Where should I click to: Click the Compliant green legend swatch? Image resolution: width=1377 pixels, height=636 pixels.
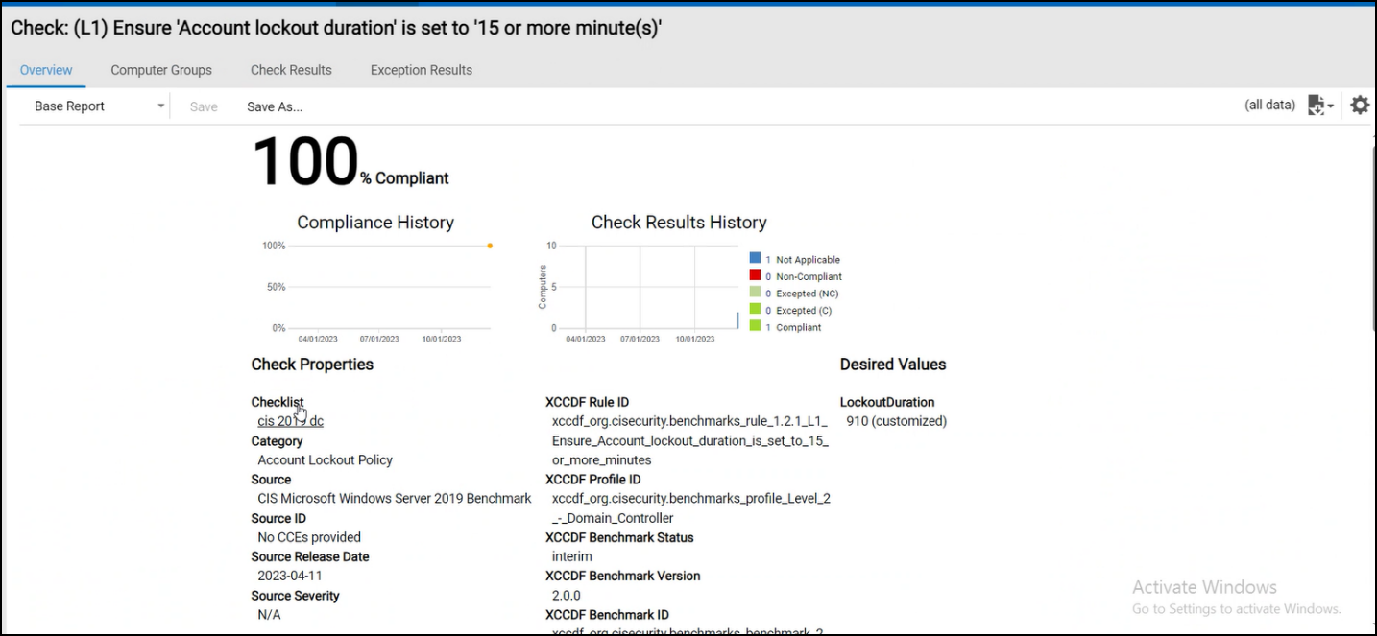pyautogui.click(x=755, y=326)
